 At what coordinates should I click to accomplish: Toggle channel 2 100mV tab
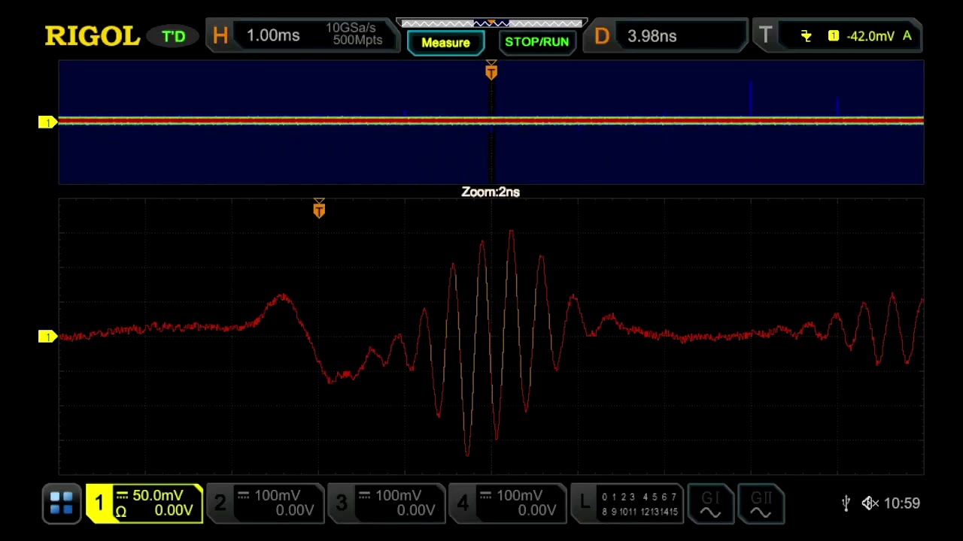pyautogui.click(x=265, y=503)
